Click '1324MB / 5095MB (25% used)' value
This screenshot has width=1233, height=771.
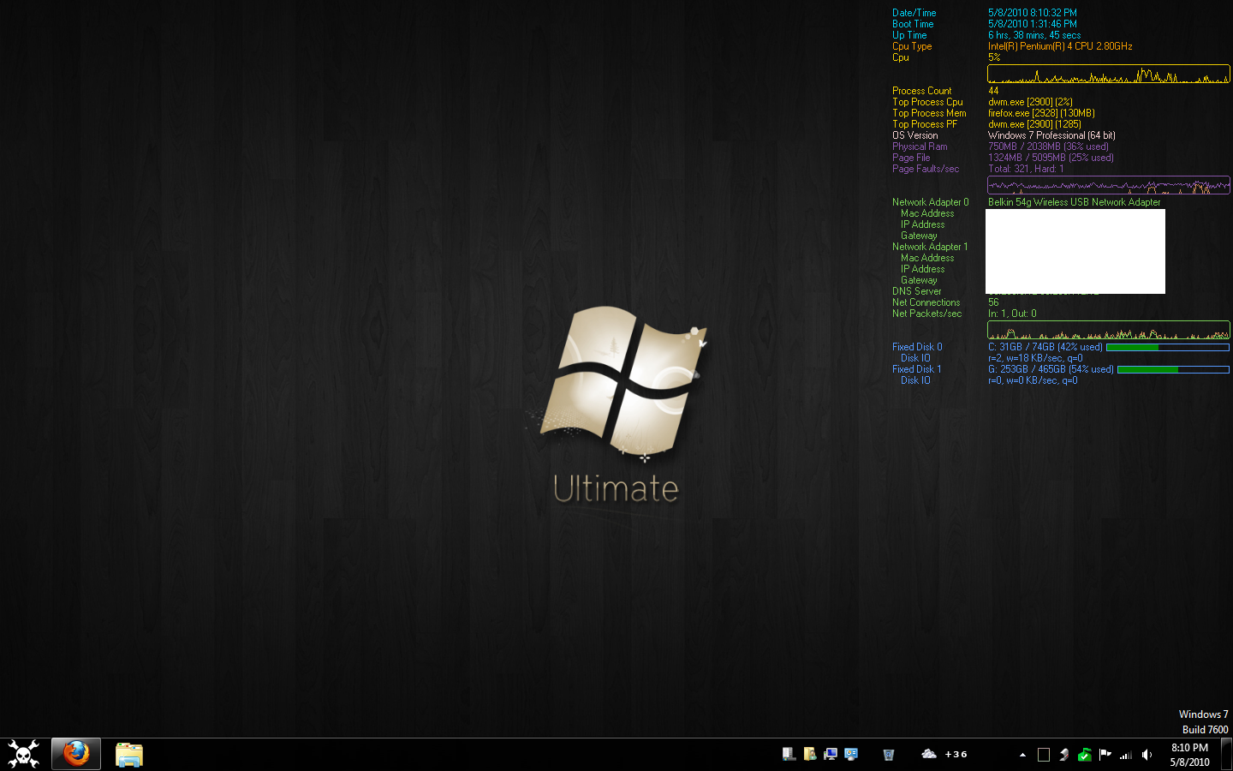(x=1051, y=158)
